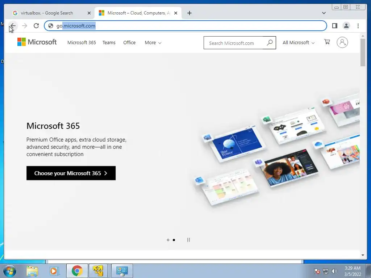
Task: Close the Microsoft tab
Action: click(x=176, y=13)
